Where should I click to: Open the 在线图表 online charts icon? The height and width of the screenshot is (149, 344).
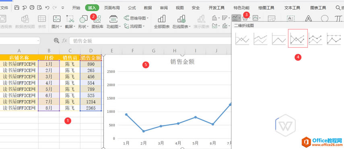[x=181, y=19]
